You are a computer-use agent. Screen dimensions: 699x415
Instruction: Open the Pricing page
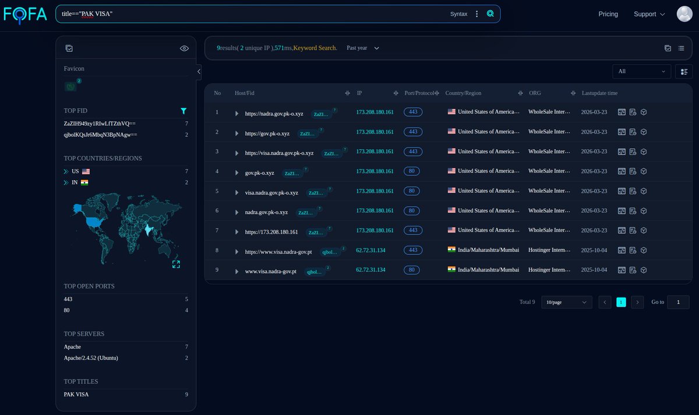click(608, 14)
